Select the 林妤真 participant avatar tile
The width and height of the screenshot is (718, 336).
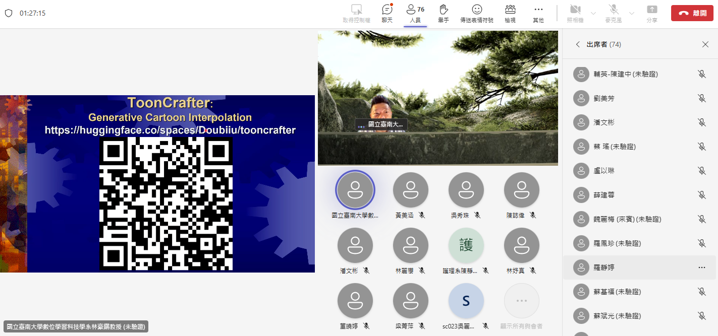click(x=522, y=245)
